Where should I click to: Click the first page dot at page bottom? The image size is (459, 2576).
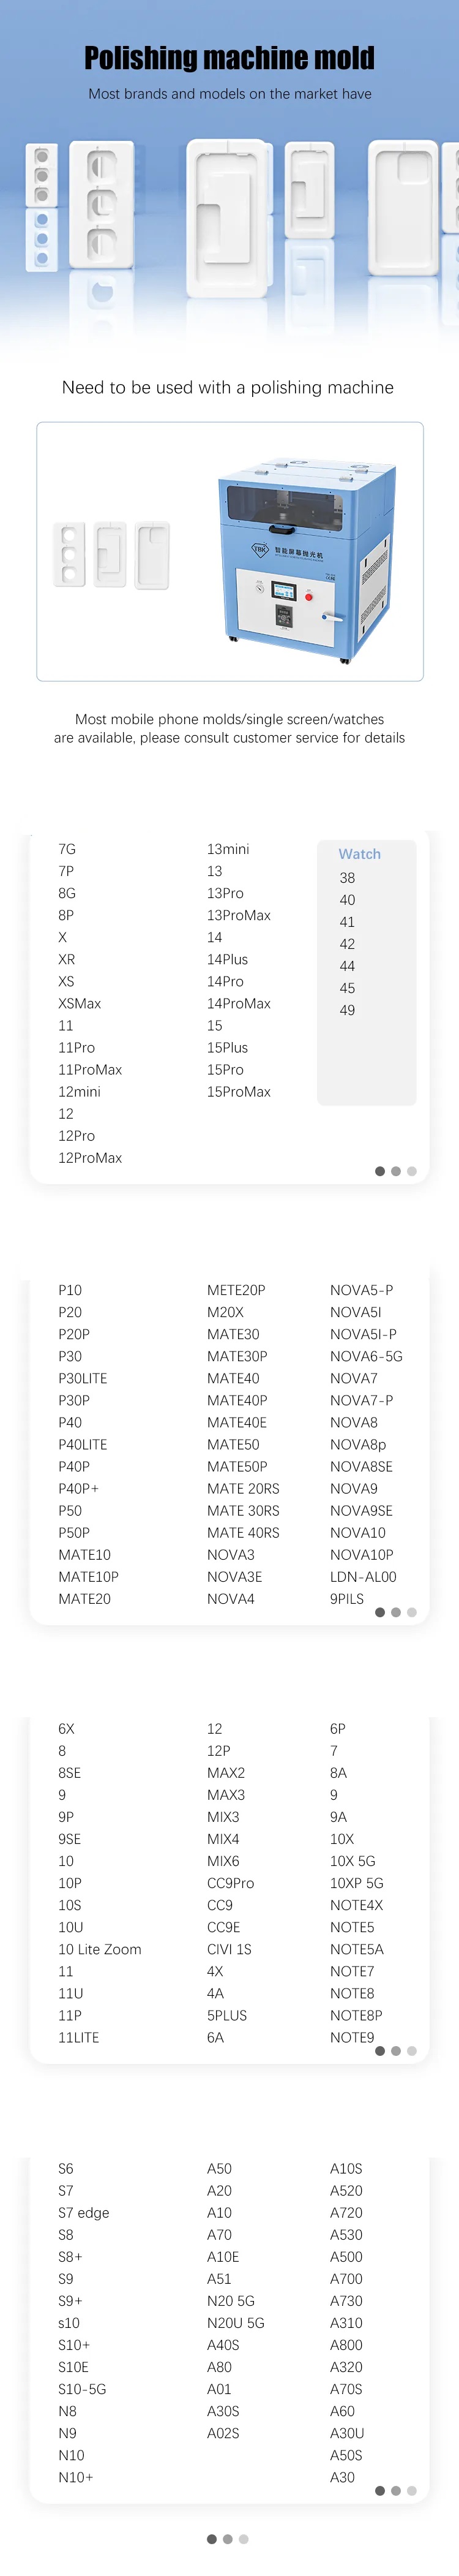[212, 2539]
